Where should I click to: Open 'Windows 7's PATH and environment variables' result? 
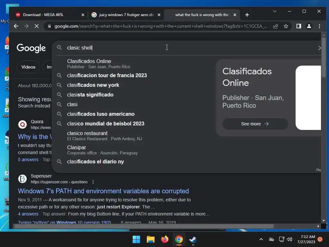103,191
